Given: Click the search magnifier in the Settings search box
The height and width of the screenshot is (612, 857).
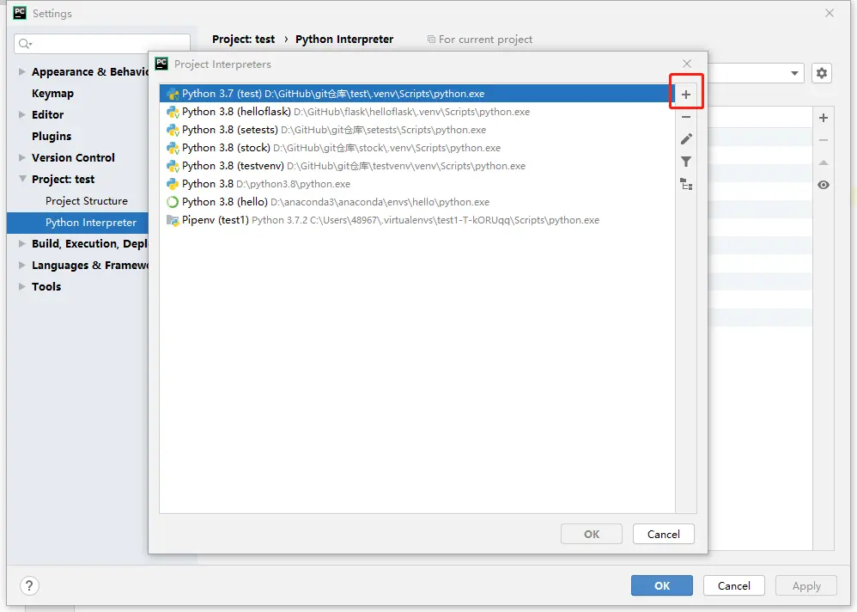Looking at the screenshot, I should tap(25, 44).
